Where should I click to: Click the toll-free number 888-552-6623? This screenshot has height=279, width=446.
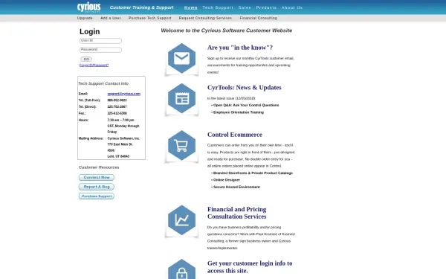click(x=117, y=100)
